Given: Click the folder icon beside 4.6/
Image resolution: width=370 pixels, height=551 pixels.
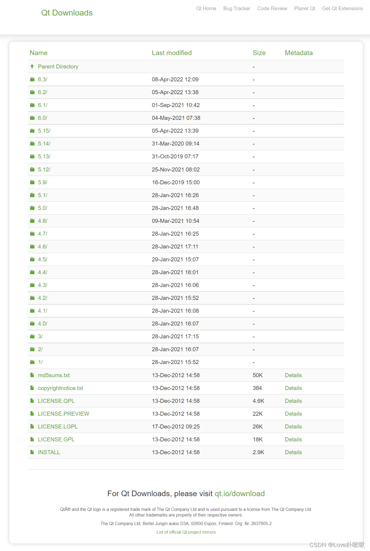Looking at the screenshot, I should 32,247.
